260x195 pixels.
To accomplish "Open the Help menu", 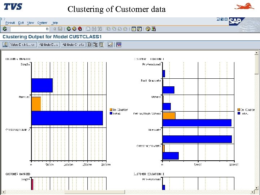I will tap(55, 23).
